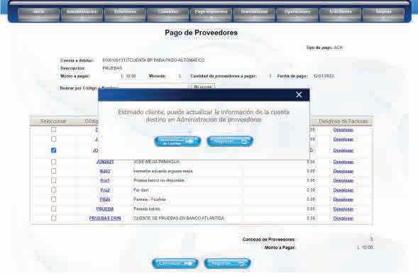Click the fecha de pago value 12/01/2022
The height and width of the screenshot is (276, 418).
click(324, 76)
